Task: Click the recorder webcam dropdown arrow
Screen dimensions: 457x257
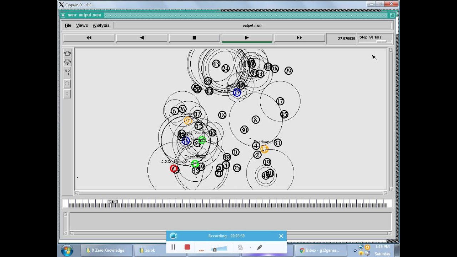Action: pyautogui.click(x=250, y=247)
